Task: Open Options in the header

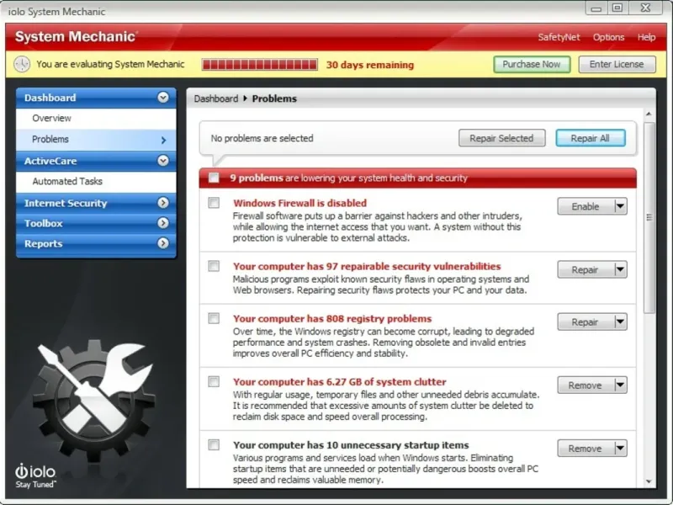Action: click(608, 37)
